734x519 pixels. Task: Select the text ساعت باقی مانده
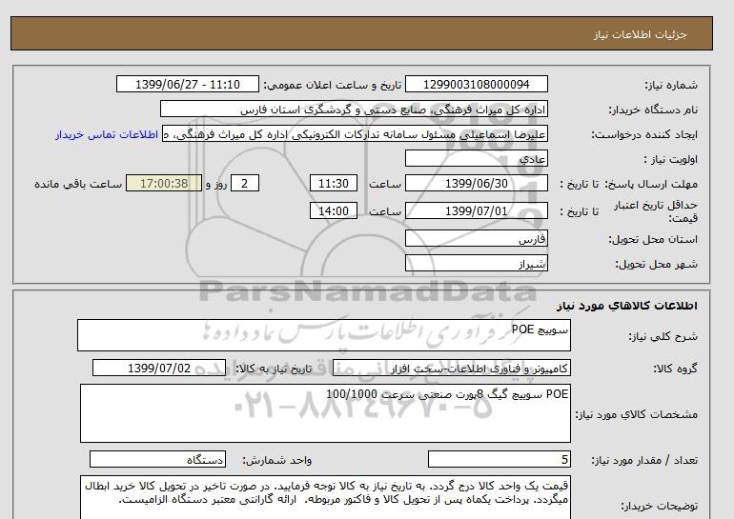point(78,184)
